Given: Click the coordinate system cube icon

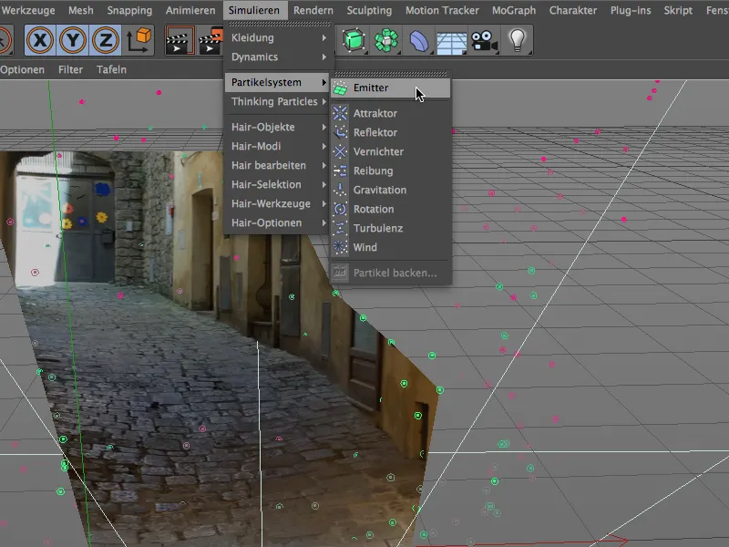Looking at the screenshot, I should (139, 40).
